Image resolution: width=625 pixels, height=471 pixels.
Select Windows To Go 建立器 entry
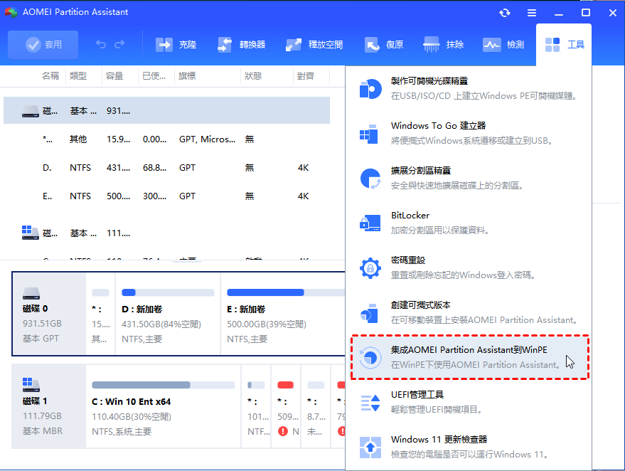[x=469, y=133]
